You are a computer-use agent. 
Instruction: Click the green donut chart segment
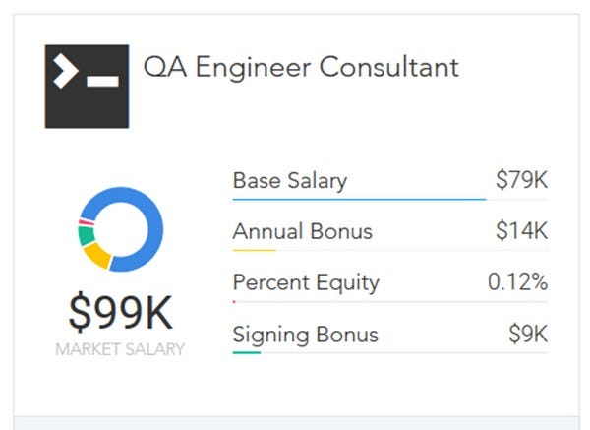coord(87,236)
